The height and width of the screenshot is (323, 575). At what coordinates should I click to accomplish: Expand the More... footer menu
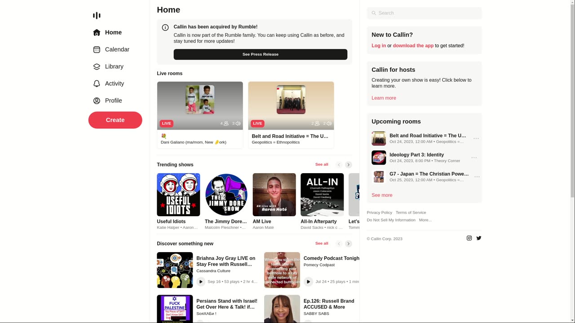[425, 220]
